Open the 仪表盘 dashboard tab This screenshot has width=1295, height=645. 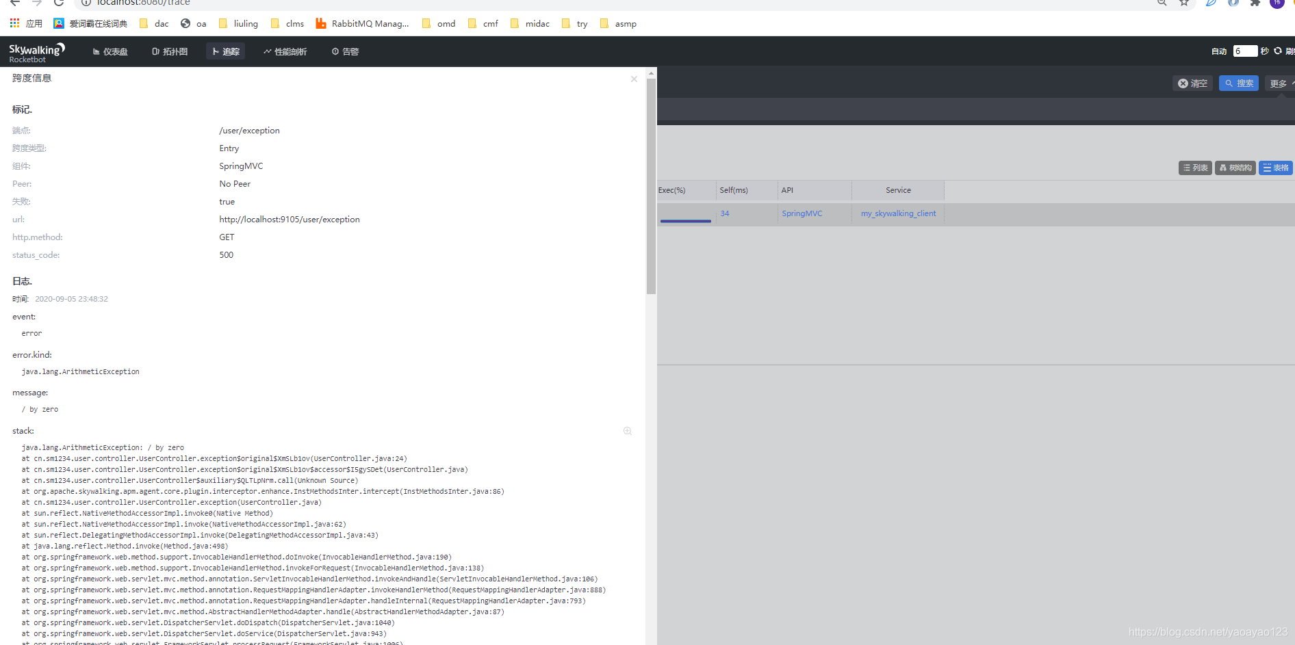click(x=110, y=51)
